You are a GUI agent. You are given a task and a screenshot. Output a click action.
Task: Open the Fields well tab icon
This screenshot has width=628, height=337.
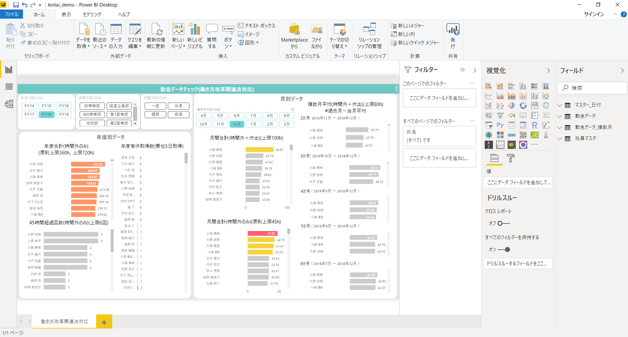pos(494,158)
